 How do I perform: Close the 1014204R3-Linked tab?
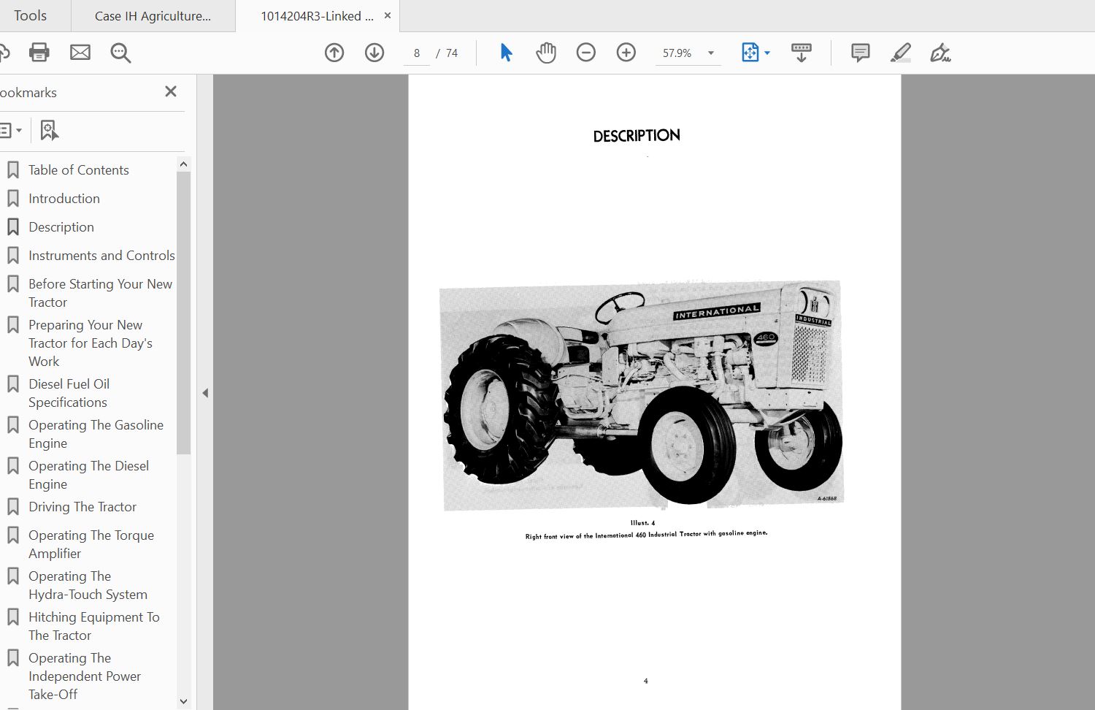(x=388, y=15)
